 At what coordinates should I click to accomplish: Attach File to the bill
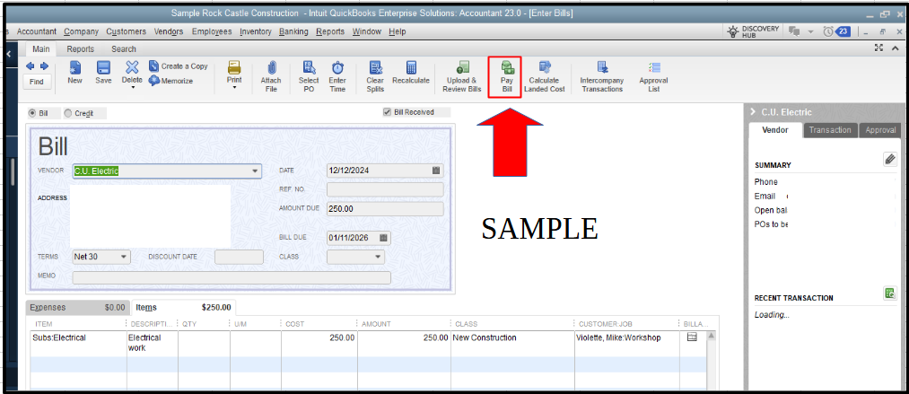271,76
